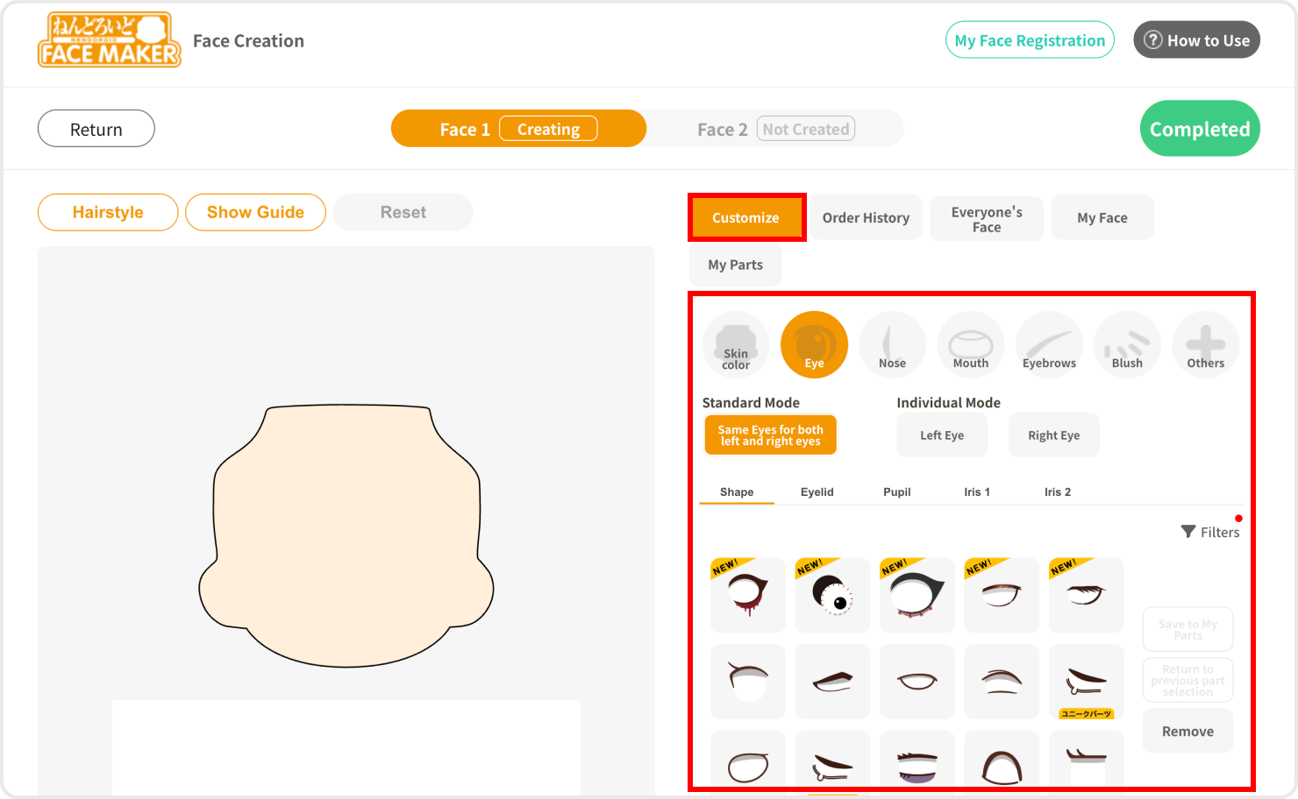Switch to the Eyelid sub-tab
Image resolution: width=1298 pixels, height=799 pixels.
point(817,492)
